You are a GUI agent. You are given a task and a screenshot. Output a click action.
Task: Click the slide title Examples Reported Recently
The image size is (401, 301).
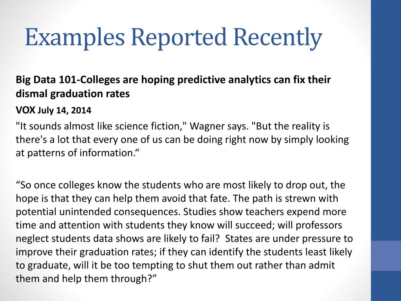coord(173,38)
